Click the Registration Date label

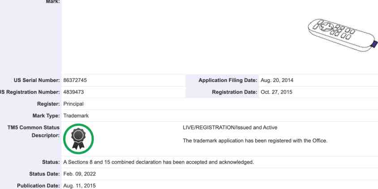[235, 92]
